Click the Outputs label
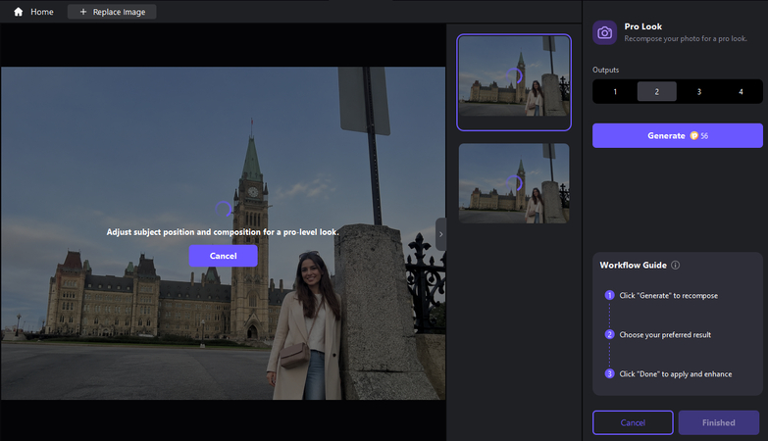Image resolution: width=768 pixels, height=441 pixels. click(x=605, y=70)
